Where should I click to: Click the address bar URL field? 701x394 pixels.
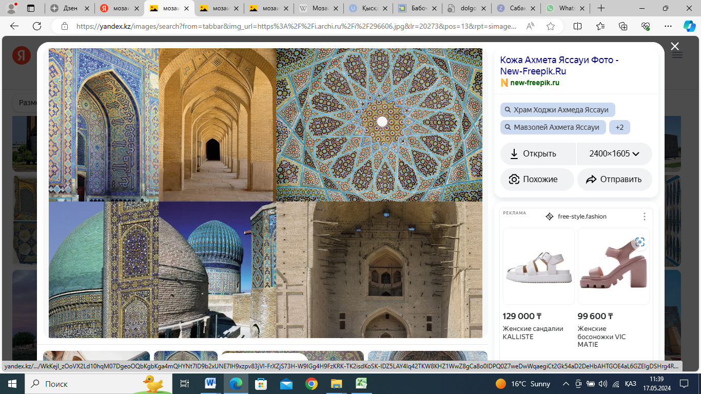tap(296, 26)
